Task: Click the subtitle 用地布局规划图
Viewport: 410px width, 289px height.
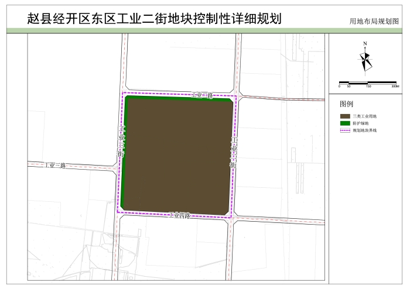Action: (x=374, y=21)
